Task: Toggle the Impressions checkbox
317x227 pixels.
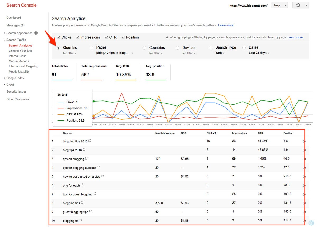Action: coord(78,37)
